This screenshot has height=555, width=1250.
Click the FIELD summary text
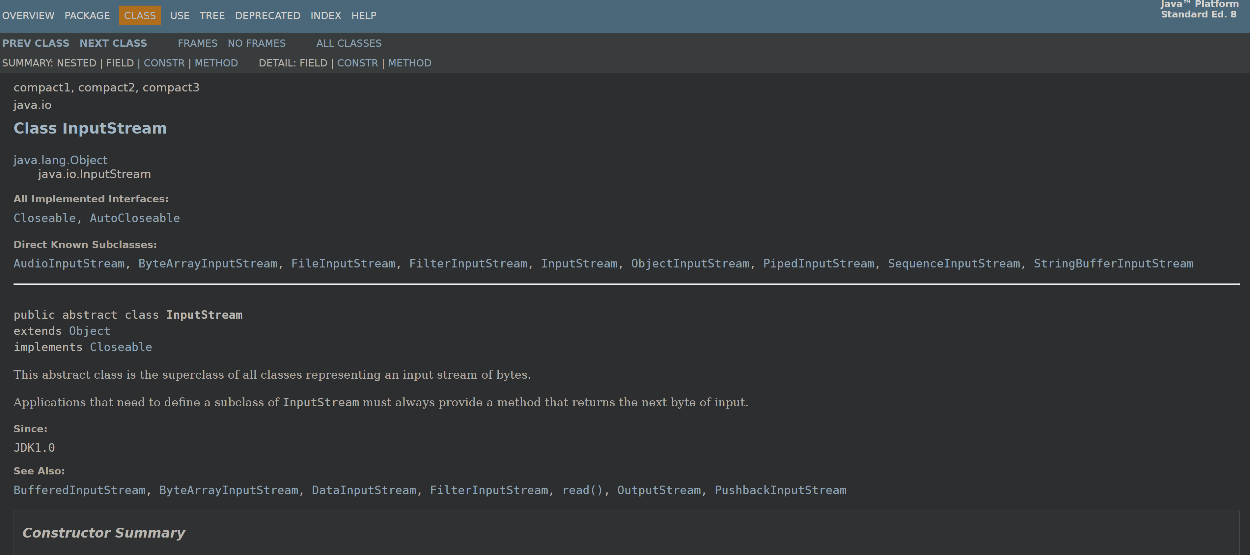click(120, 63)
